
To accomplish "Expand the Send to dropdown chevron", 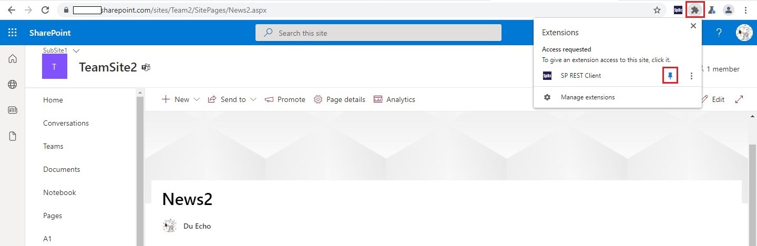I will (253, 99).
